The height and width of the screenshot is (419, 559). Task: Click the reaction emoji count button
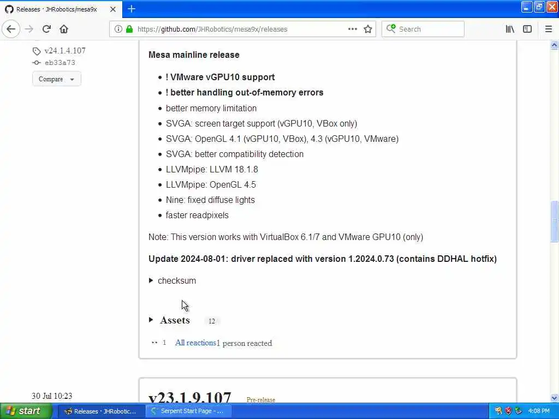coord(159,343)
